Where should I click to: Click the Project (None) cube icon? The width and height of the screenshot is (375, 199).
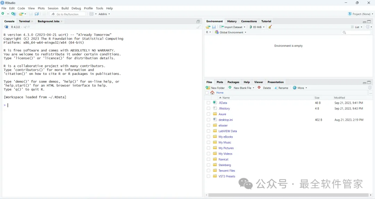point(350,14)
